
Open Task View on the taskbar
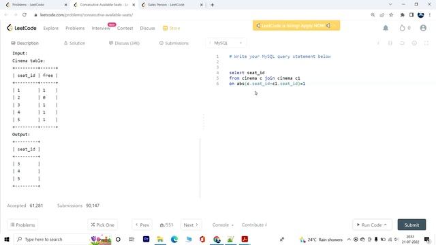[131, 239]
